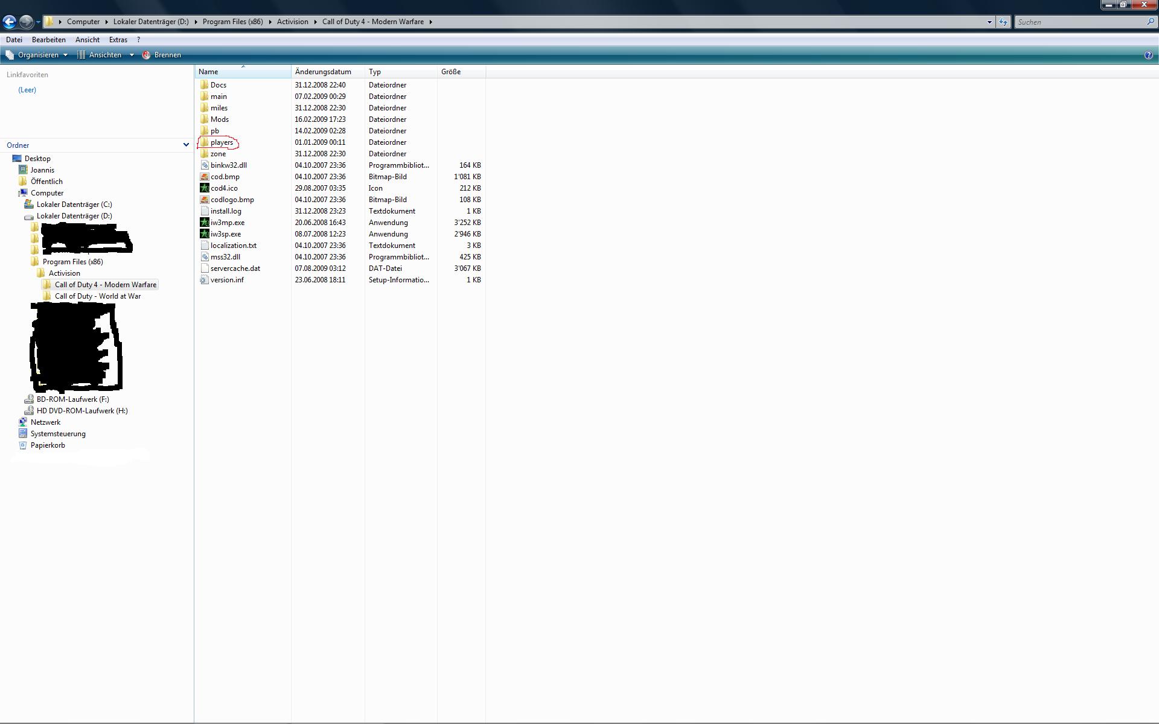Select Call of Duty - World at War folder
Screen dimensions: 1159x724
(97, 296)
